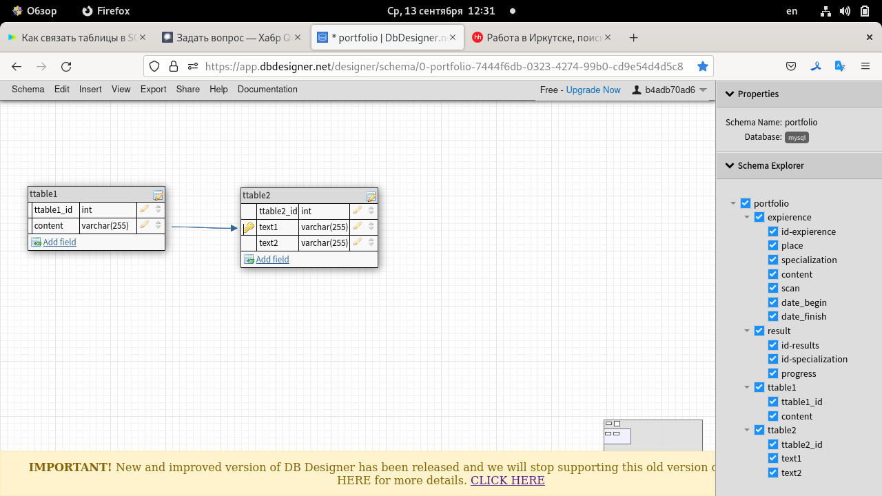Open the Share menu
The image size is (882, 496).
(188, 90)
